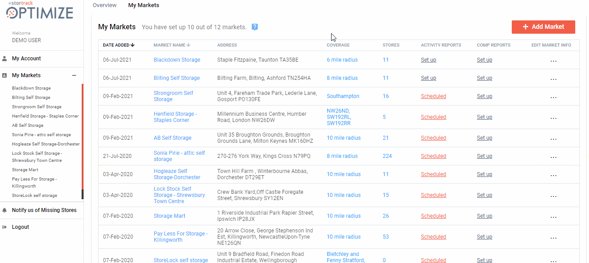Click the My Markets chart icon in sidebar

point(4,75)
